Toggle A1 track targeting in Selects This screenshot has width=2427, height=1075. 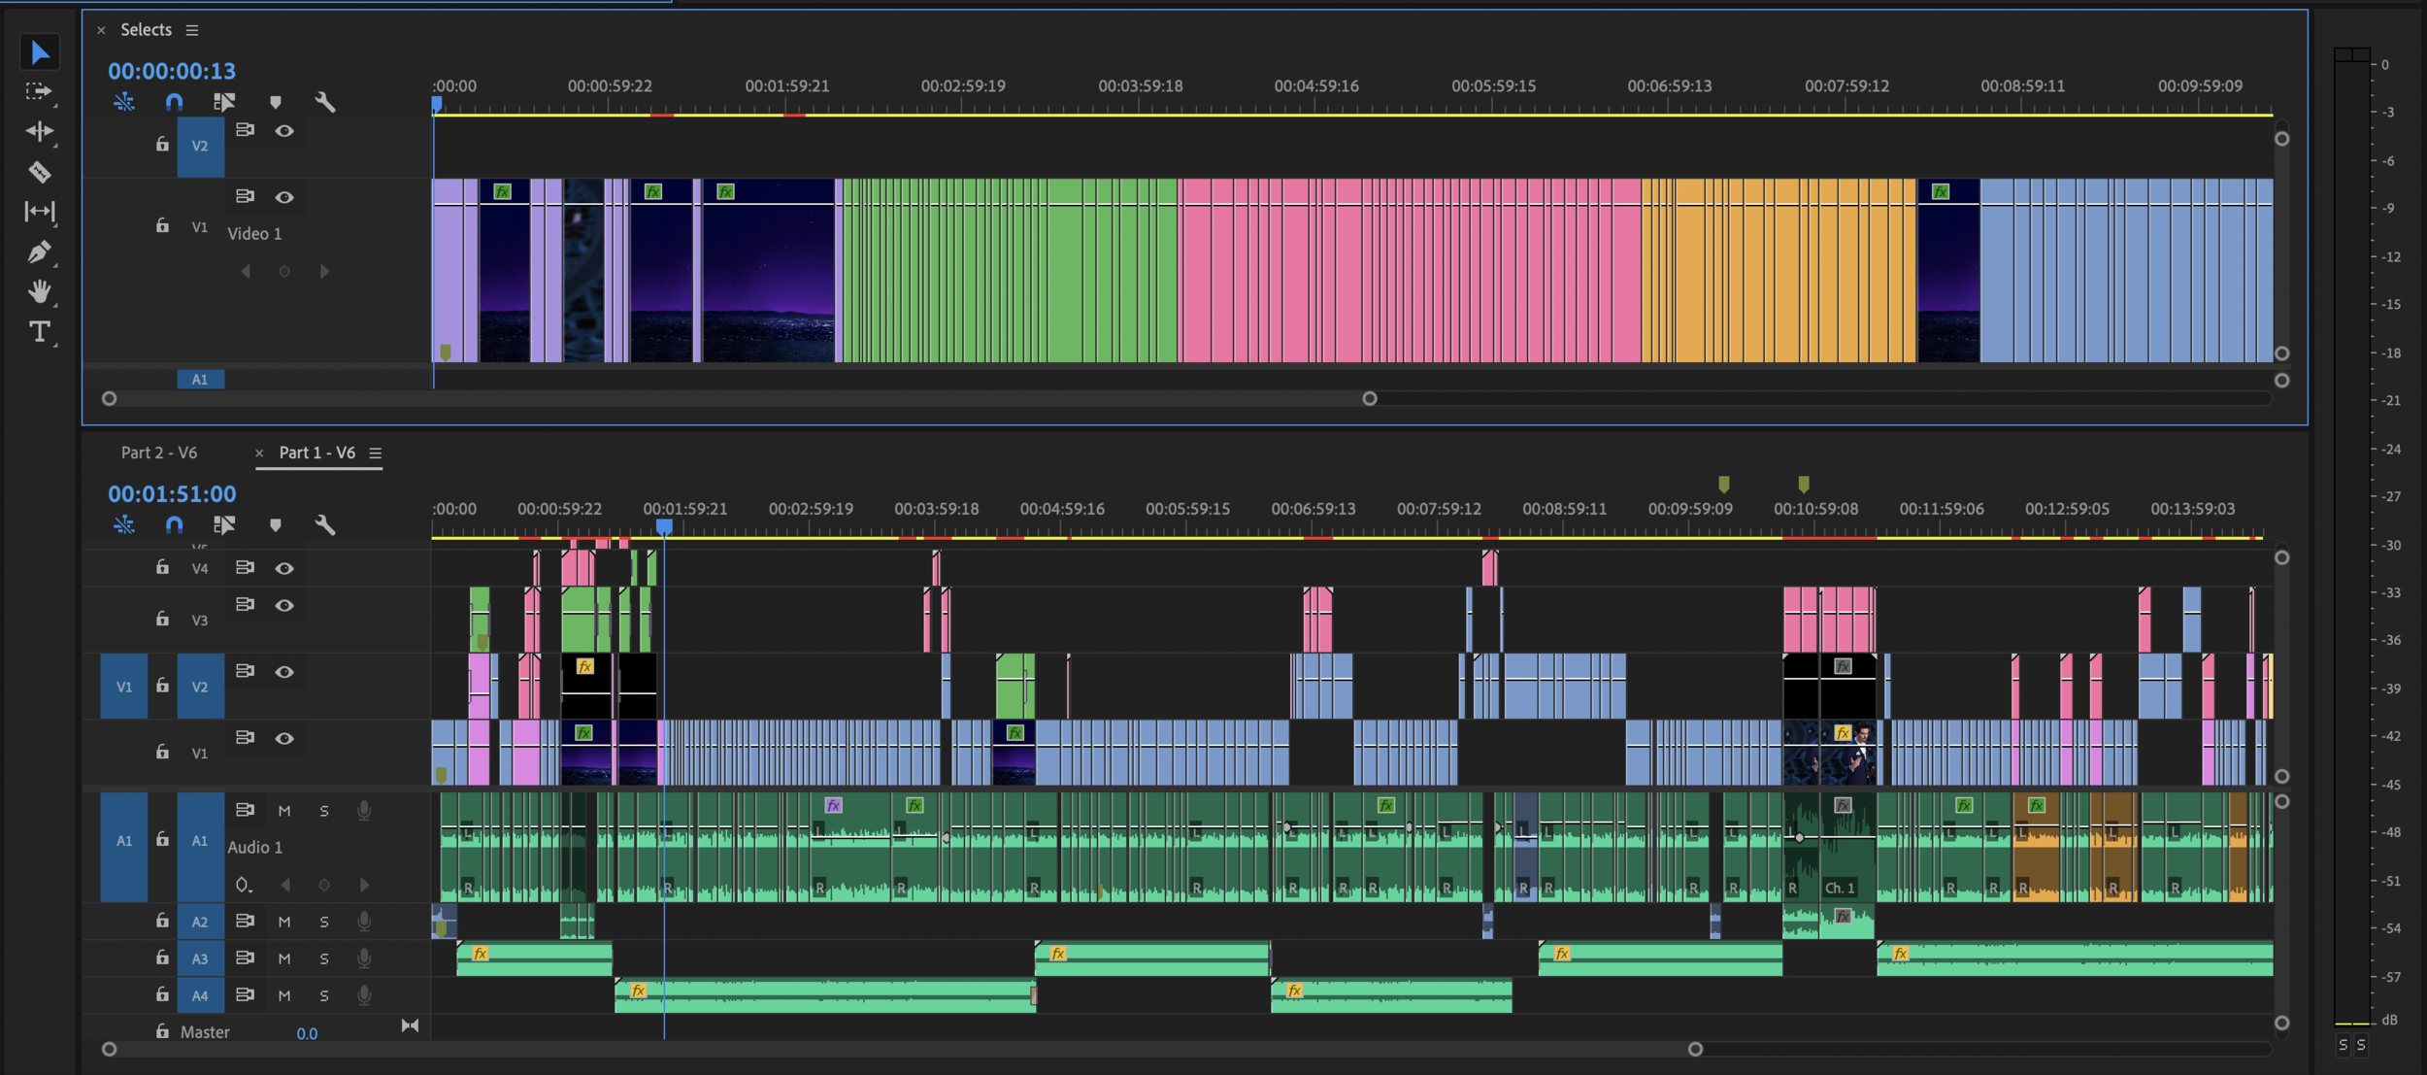(200, 380)
